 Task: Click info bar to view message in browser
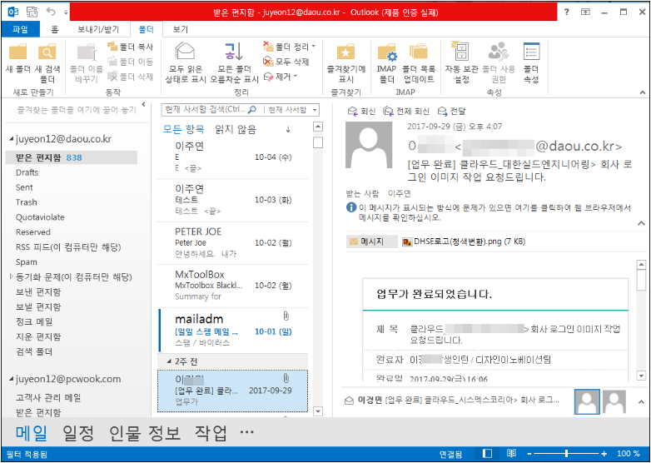pyautogui.click(x=489, y=212)
